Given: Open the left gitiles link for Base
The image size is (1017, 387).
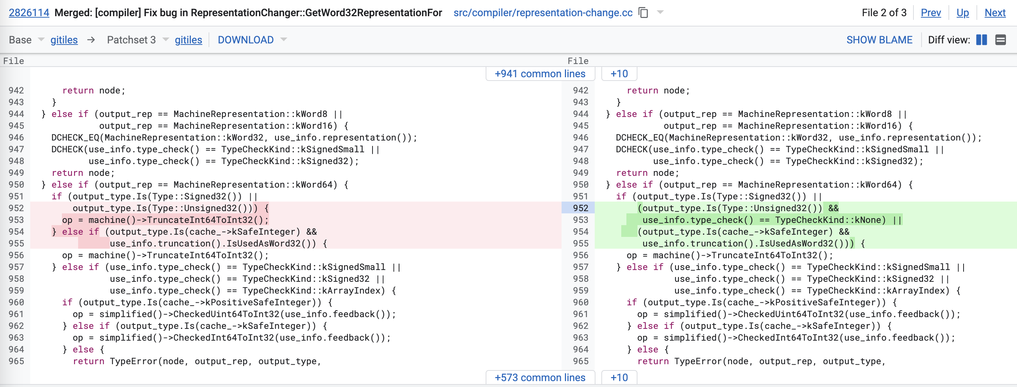Looking at the screenshot, I should click(x=64, y=40).
